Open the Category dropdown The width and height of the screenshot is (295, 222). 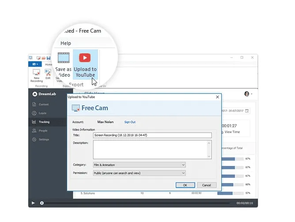[140, 165]
